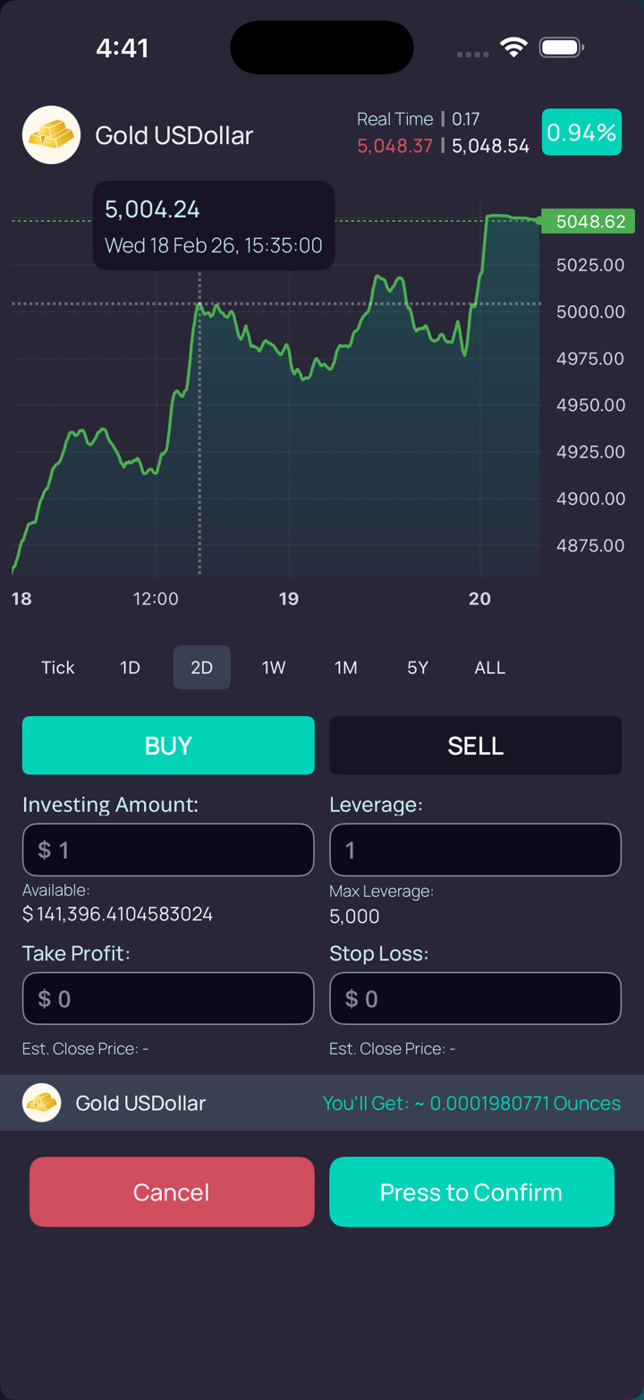Screen dimensions: 644x1400
Task: Select the Tick chart range
Action: (x=58, y=668)
